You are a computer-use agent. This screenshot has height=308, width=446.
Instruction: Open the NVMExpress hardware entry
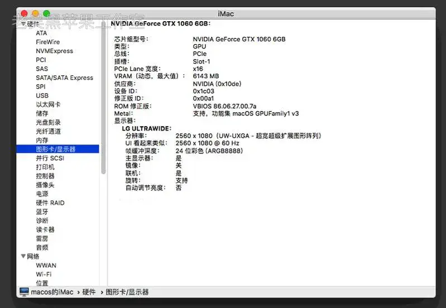(54, 51)
